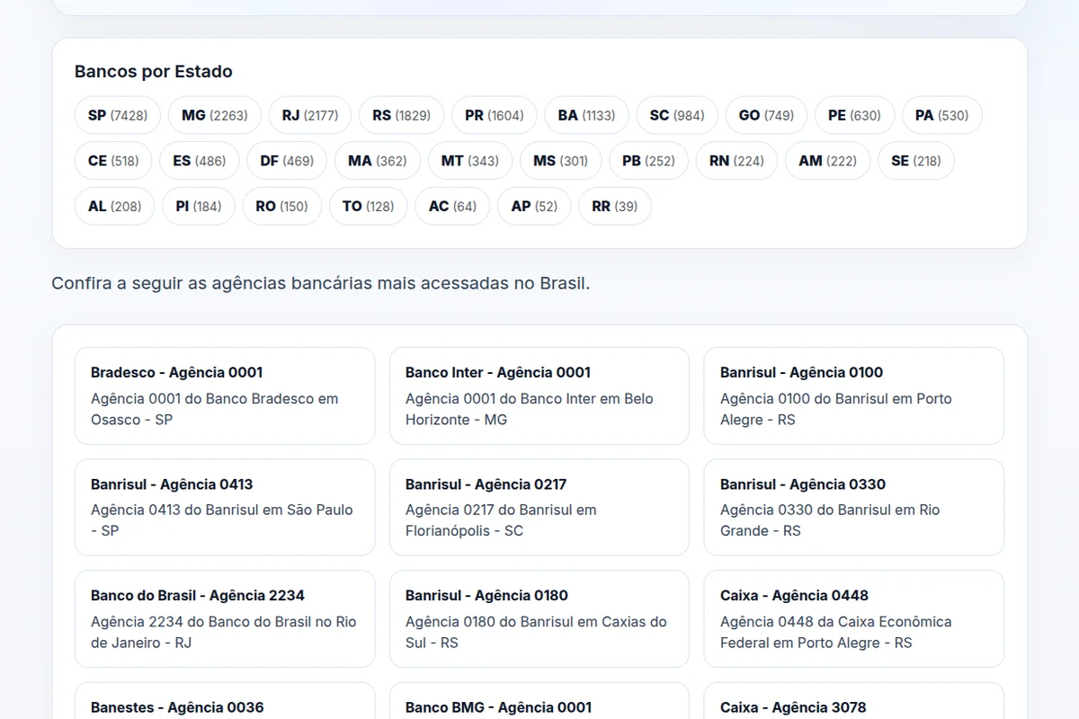
Task: Click the 'Confira a seguir as agências' sentence
Action: click(321, 283)
